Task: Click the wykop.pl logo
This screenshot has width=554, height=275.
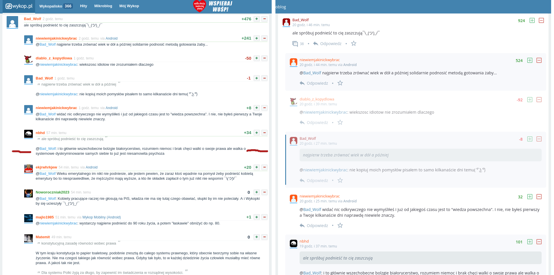Action: click(19, 6)
